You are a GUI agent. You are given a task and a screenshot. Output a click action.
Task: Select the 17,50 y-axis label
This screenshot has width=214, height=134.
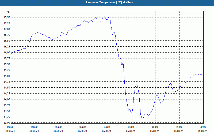coord(7,17)
